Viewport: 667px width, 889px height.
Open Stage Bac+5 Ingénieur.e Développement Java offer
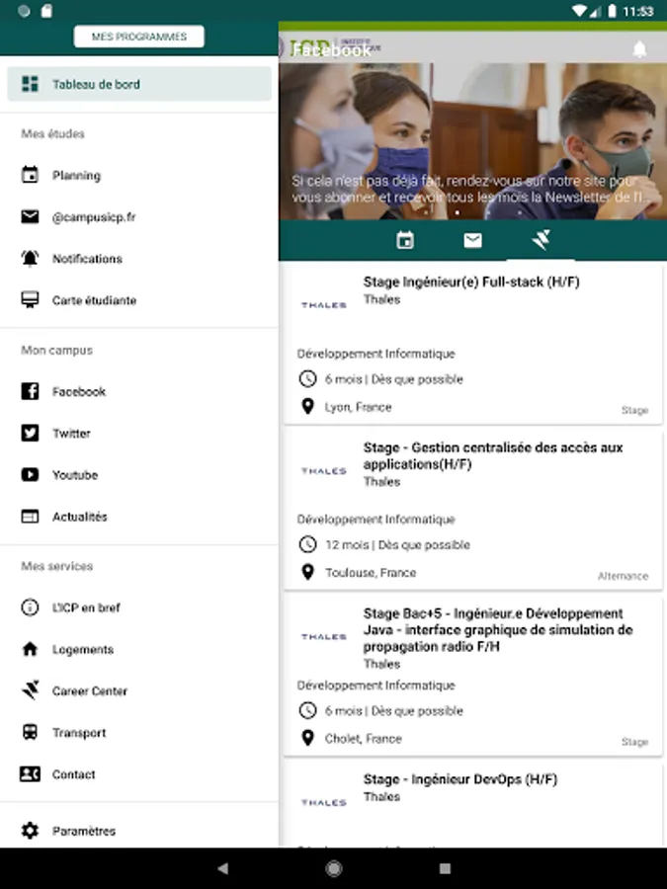[472, 675]
